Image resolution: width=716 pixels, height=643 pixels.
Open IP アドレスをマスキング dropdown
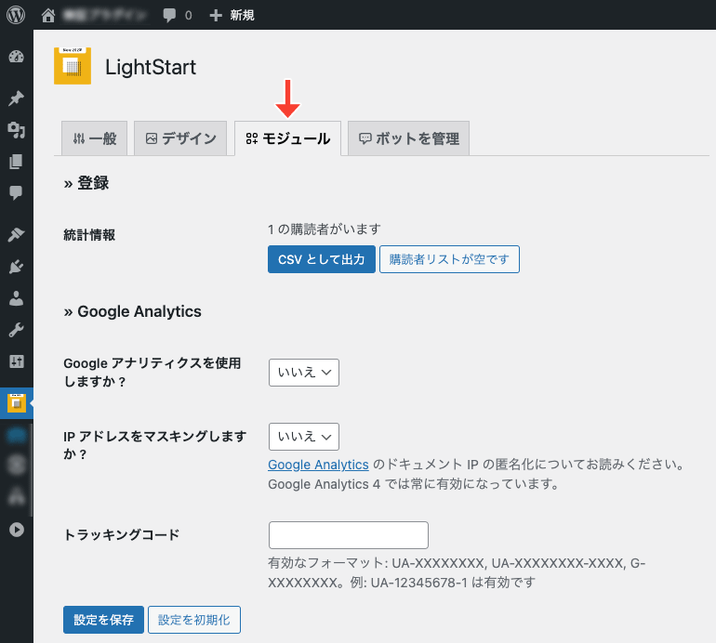pos(304,437)
